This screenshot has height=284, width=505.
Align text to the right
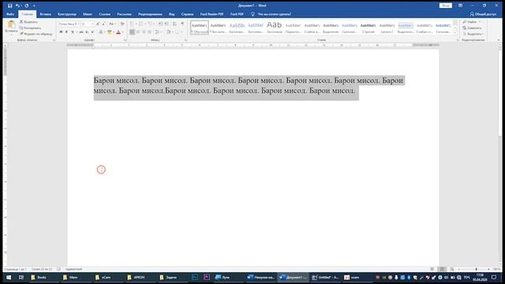coord(144,32)
